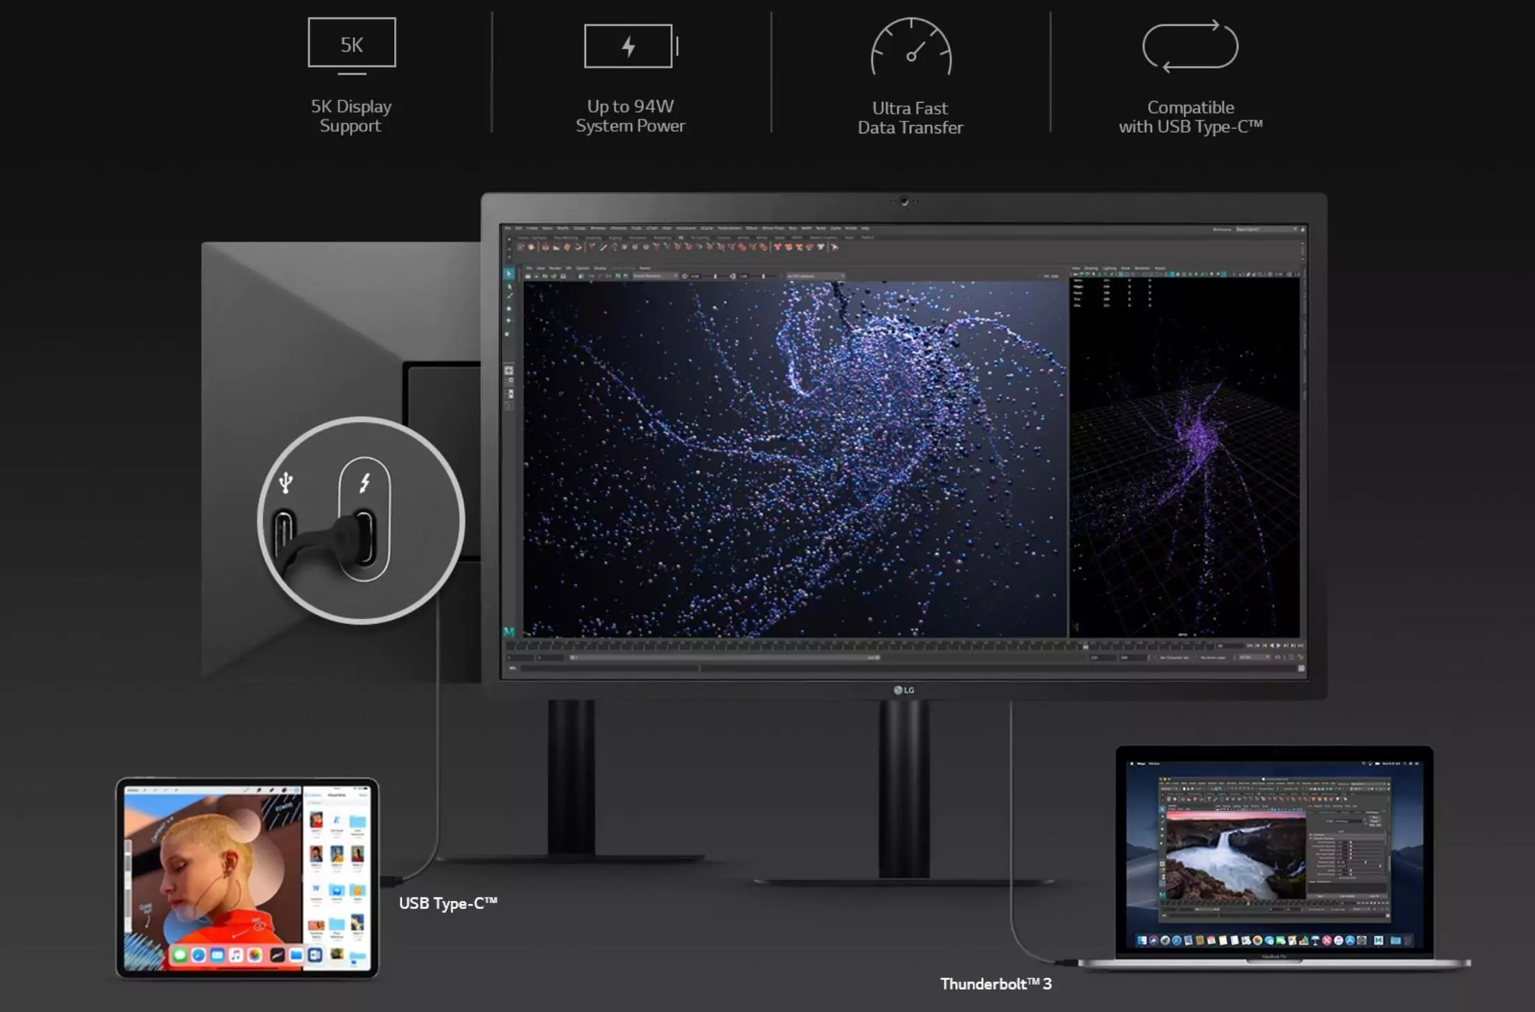Open the Messages app in the iPad dock

click(180, 955)
